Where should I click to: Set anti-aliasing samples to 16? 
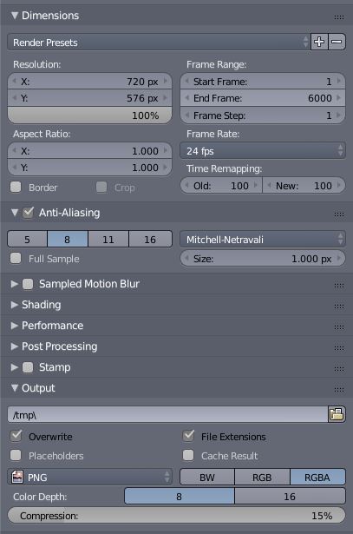tap(150, 240)
